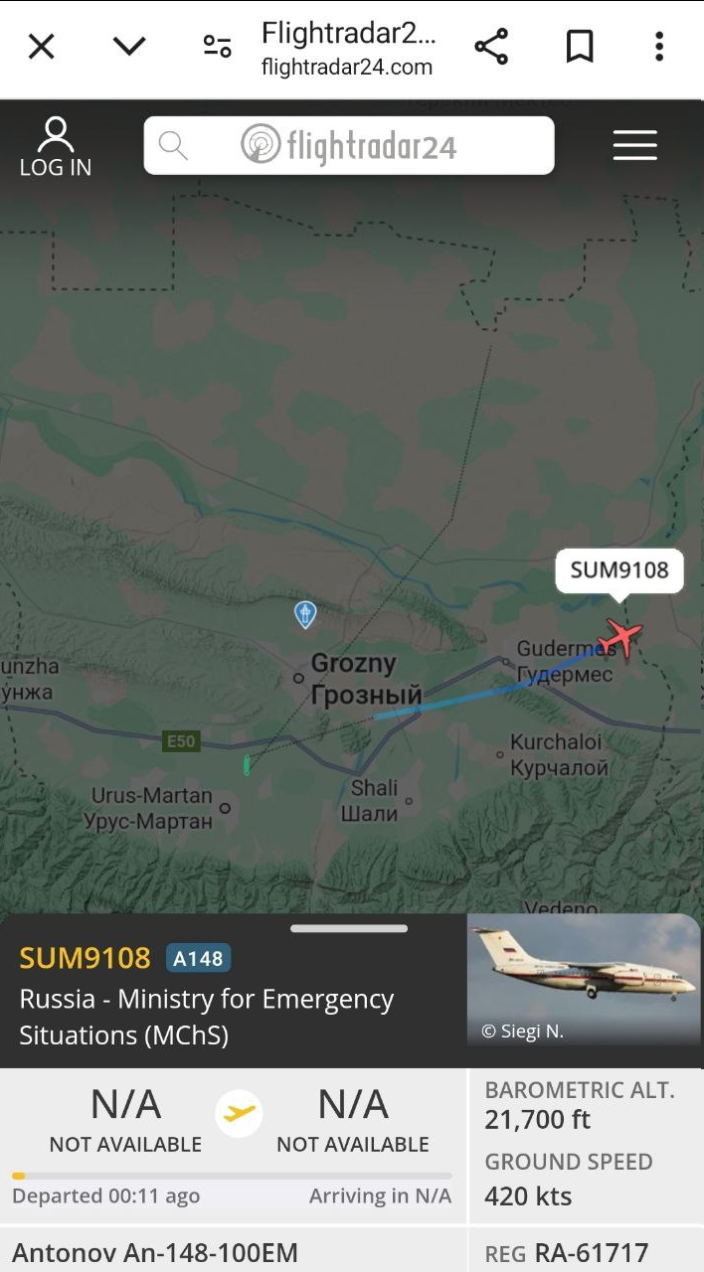
Task: Open the SUM9108 flight number link
Action: (x=85, y=958)
